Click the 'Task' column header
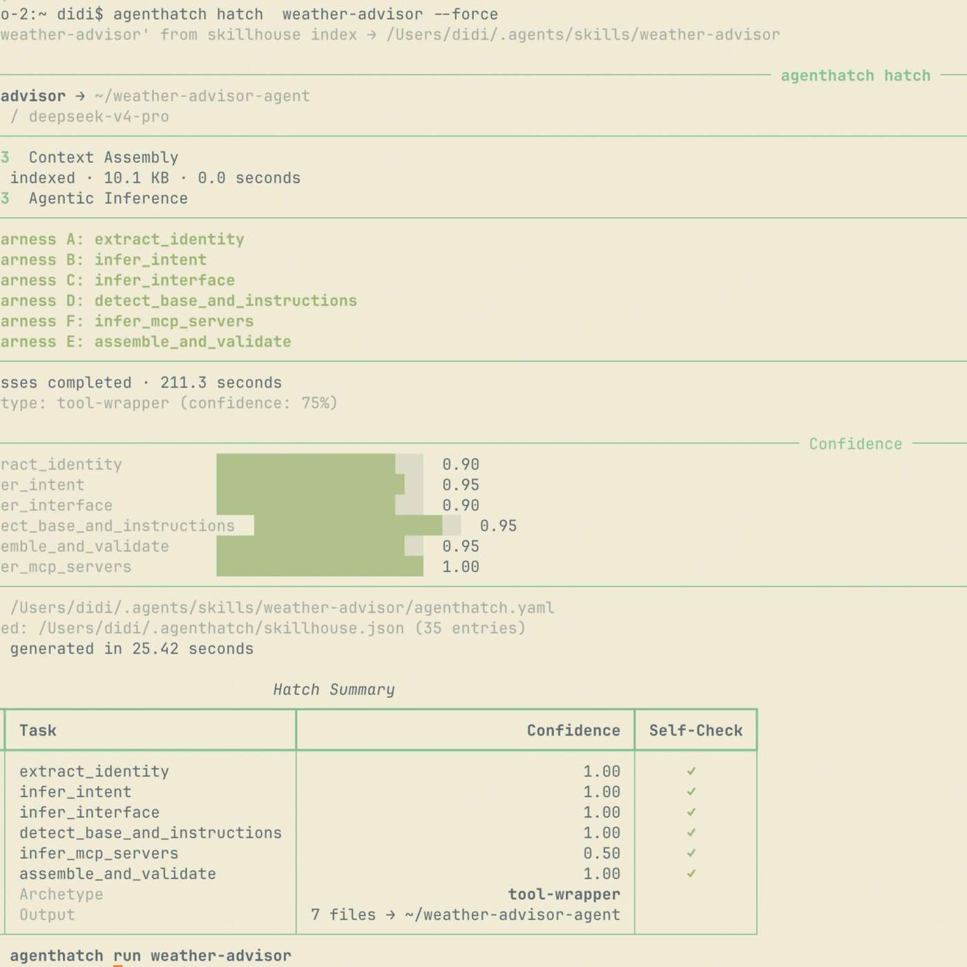Viewport: 967px width, 967px height. [x=38, y=731]
